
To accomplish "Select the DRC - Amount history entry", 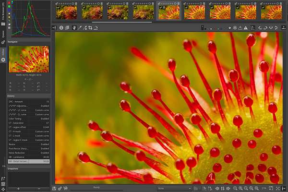I will [29, 102].
